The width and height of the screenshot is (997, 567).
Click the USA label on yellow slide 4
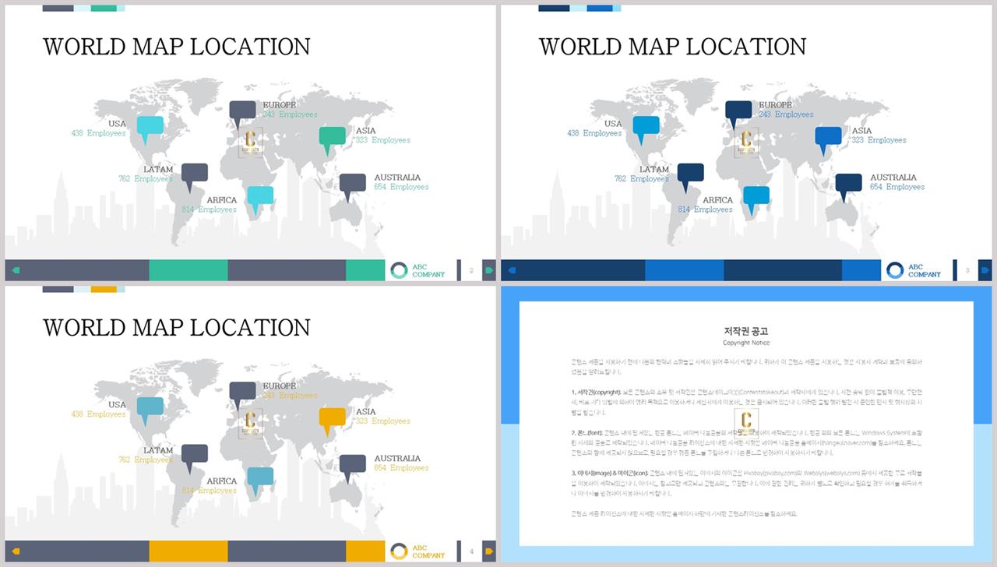[117, 405]
